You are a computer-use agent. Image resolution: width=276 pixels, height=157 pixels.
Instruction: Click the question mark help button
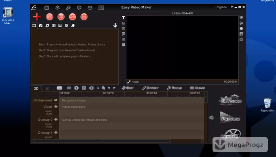click(232, 7)
